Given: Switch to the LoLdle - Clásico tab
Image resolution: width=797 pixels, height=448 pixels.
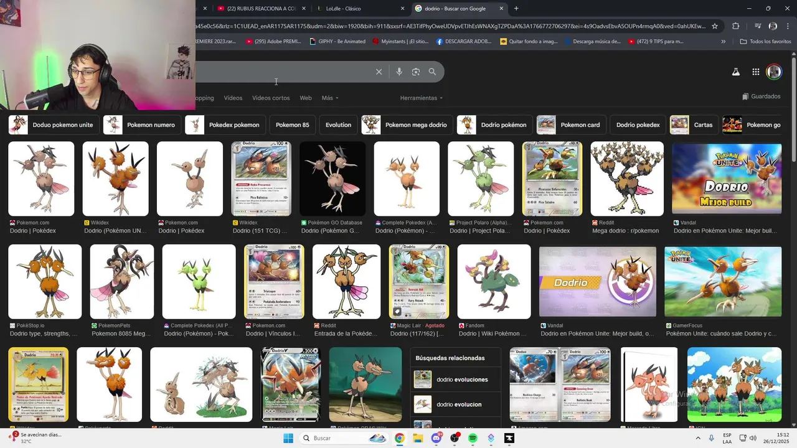Looking at the screenshot, I should 361,9.
